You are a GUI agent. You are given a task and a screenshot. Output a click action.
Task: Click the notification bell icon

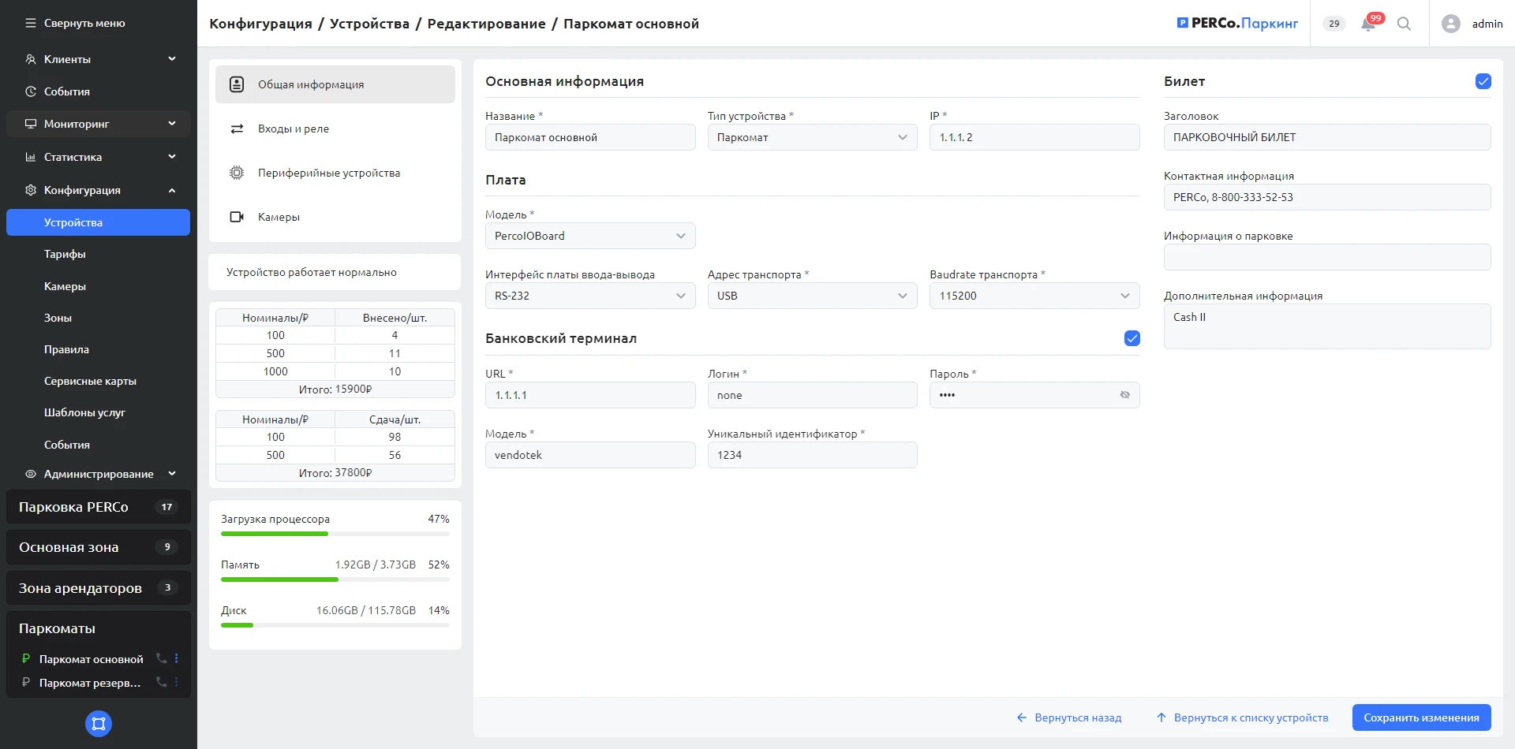[x=1368, y=24]
